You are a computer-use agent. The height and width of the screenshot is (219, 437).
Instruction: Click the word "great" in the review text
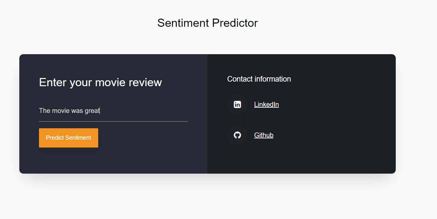point(92,111)
